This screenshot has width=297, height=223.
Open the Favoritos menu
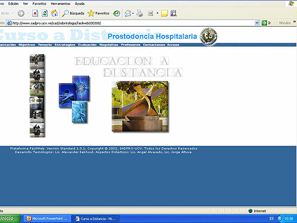click(x=39, y=4)
